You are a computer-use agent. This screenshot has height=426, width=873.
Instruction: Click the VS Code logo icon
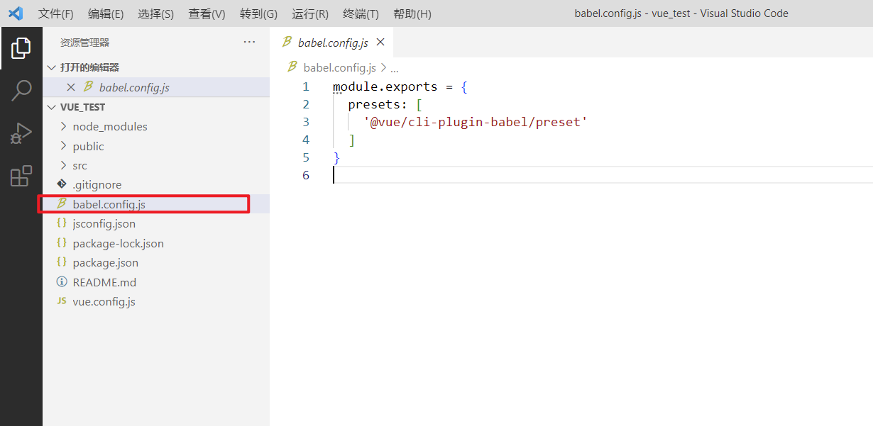[x=16, y=13]
